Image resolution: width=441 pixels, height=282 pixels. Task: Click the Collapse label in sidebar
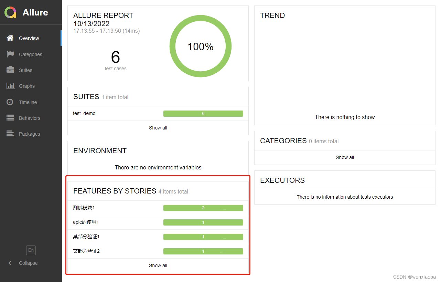pyautogui.click(x=28, y=263)
